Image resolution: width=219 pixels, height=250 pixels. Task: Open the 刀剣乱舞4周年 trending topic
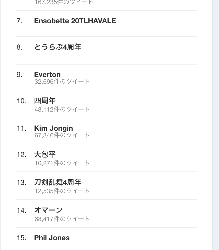pyautogui.click(x=58, y=182)
